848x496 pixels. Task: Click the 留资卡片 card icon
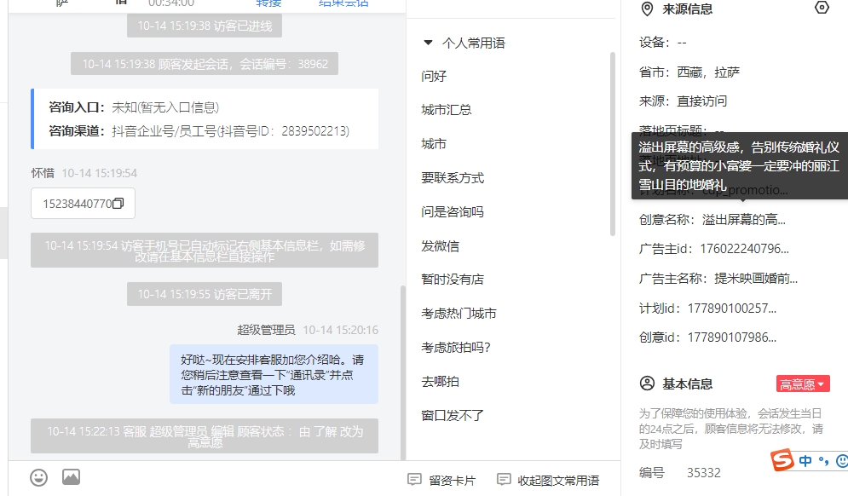[x=414, y=479]
